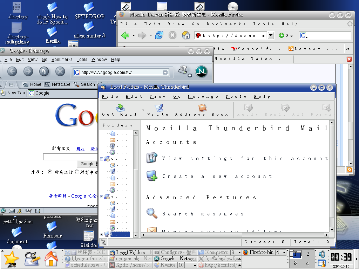Select first Google search scope radio button
Viewport: 359px width, 269px height.
pyautogui.click(x=49, y=172)
